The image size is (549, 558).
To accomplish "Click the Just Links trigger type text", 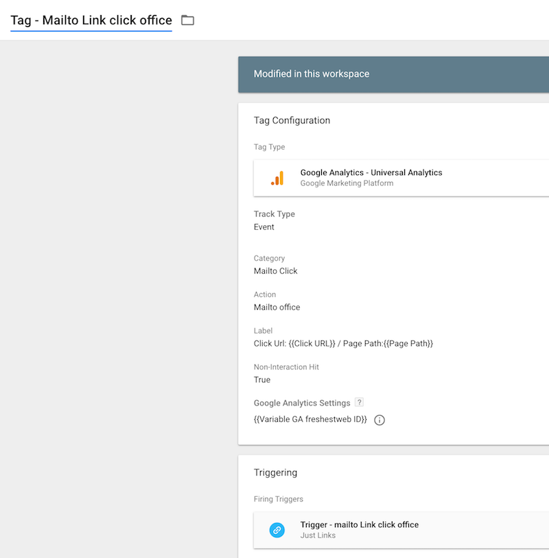I will (318, 535).
